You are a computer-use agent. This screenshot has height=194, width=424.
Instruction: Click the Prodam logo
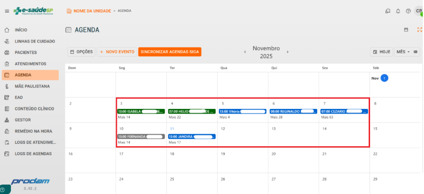click(x=30, y=181)
